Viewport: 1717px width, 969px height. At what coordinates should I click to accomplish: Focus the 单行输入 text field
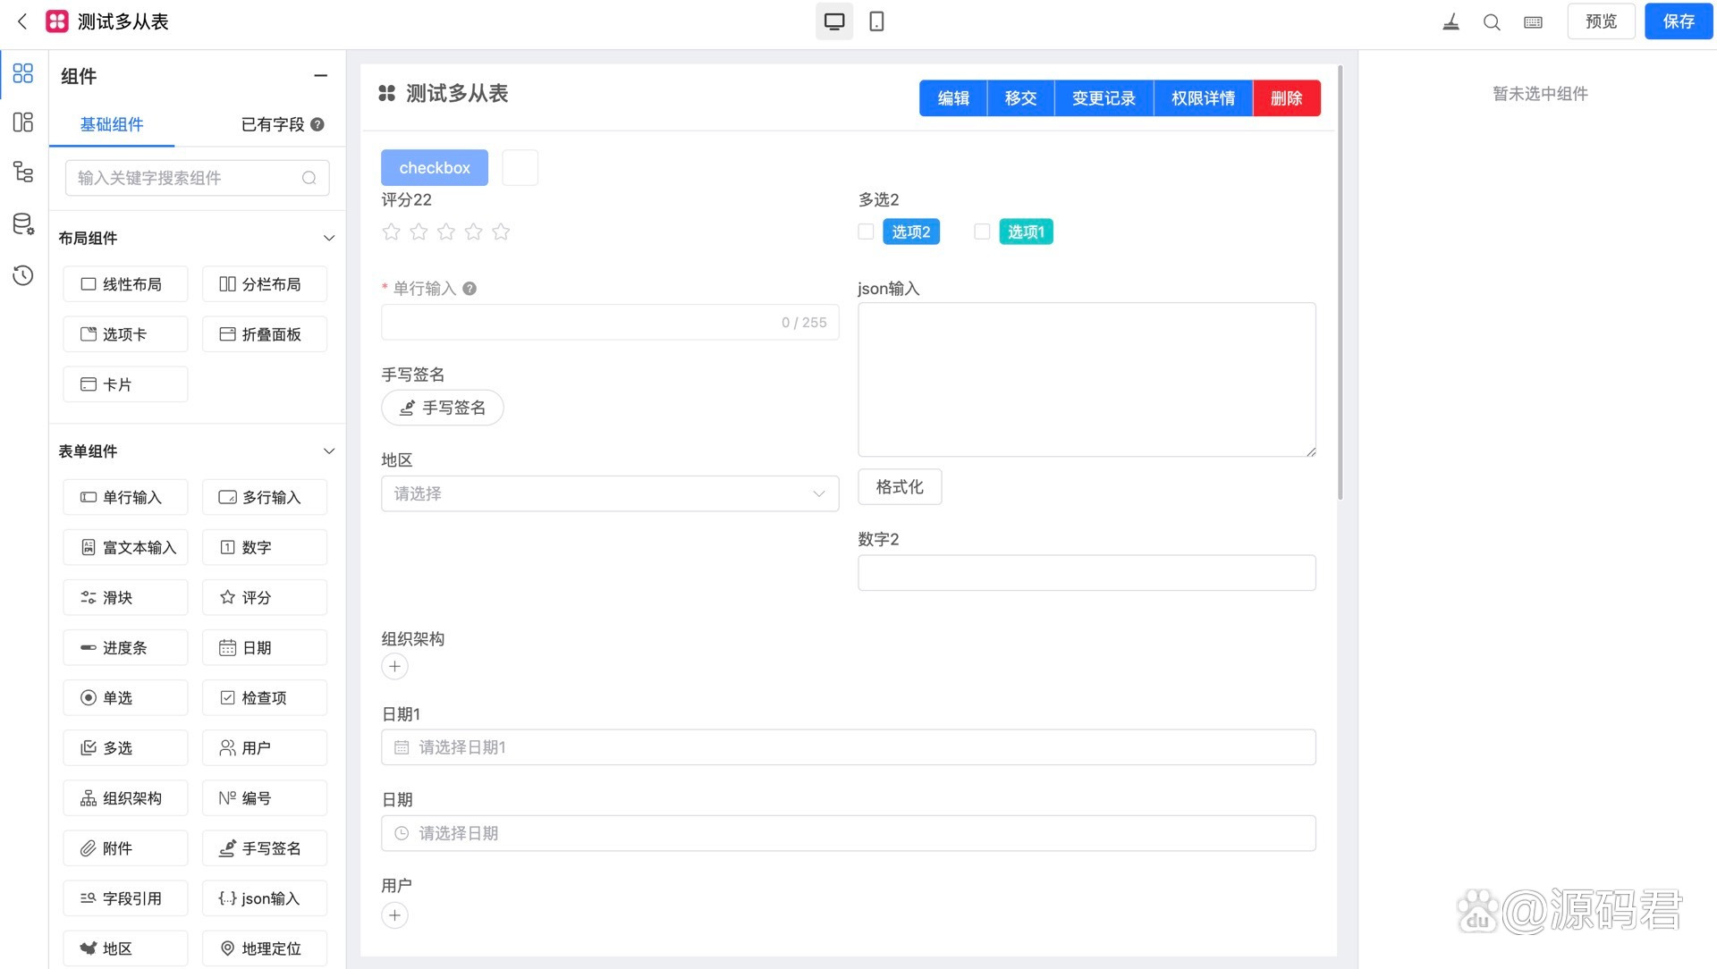(x=610, y=323)
